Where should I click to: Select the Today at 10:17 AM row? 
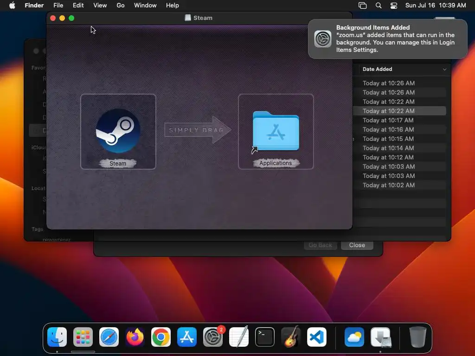pyautogui.click(x=399, y=120)
